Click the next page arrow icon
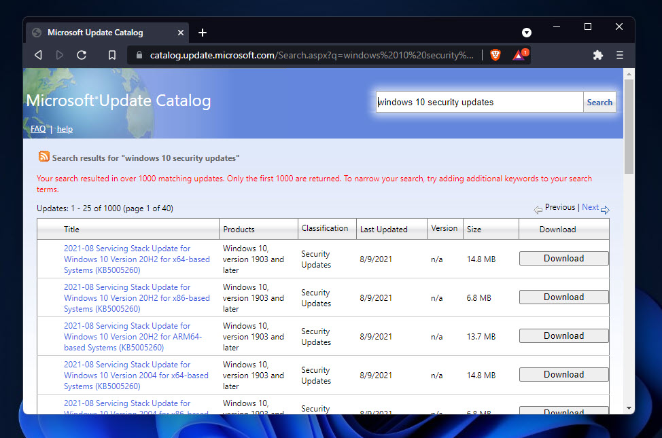This screenshot has height=438, width=662. pos(605,210)
